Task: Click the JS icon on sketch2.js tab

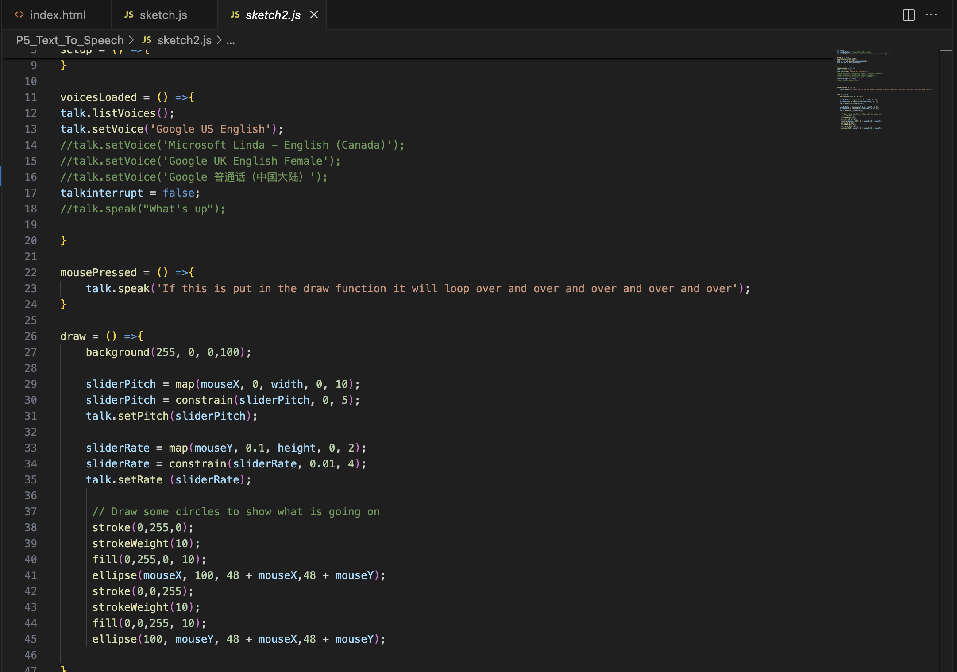Action: tap(235, 15)
